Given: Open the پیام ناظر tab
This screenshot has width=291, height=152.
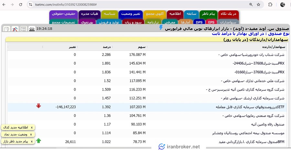Looking at the screenshot, I should click(209, 15).
